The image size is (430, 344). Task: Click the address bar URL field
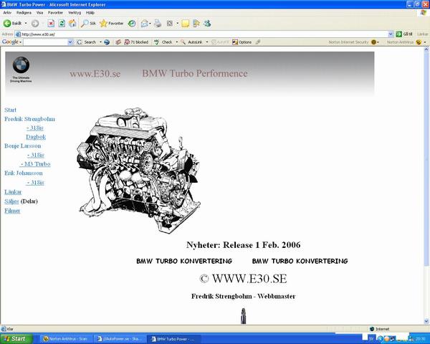click(201, 34)
